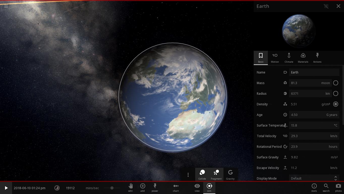This screenshot has width=344, height=194.
Task: Switch to the Motion tab
Action: point(275,58)
